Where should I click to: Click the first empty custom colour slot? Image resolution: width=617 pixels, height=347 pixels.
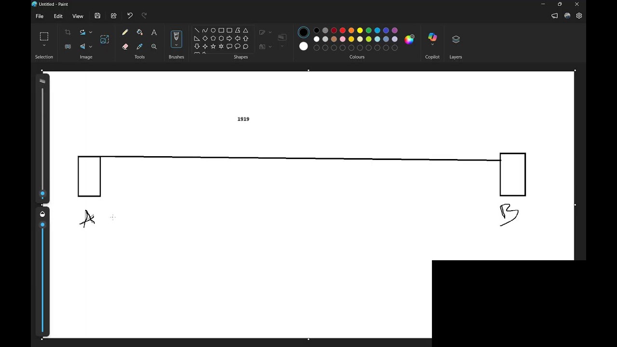point(317,48)
